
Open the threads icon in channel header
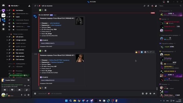pyautogui.click(x=144, y=6)
